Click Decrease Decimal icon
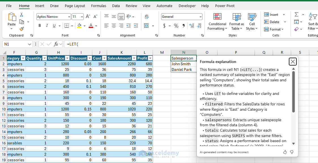 point(199,26)
